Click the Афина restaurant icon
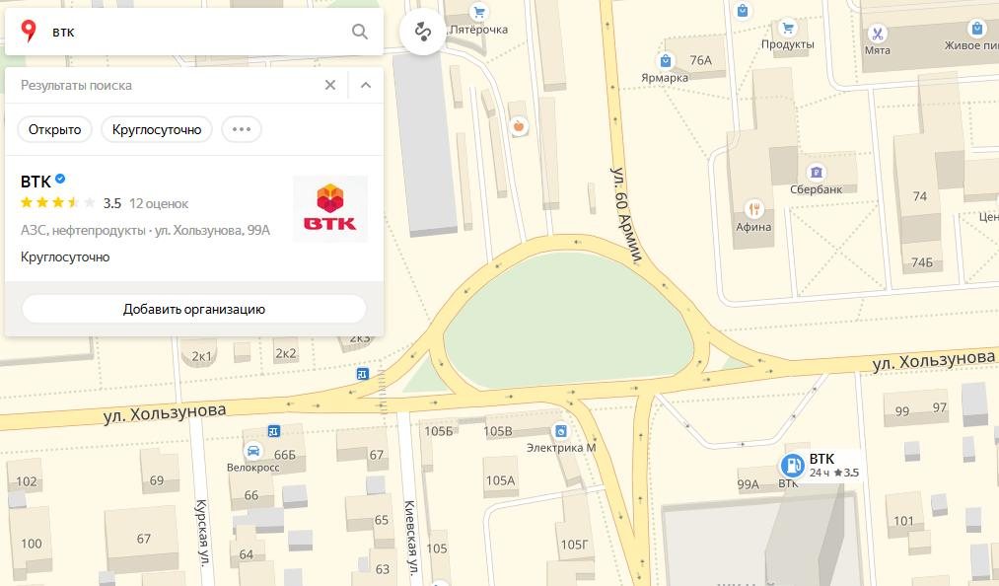Viewport: 999px width, 586px height. coord(753,208)
